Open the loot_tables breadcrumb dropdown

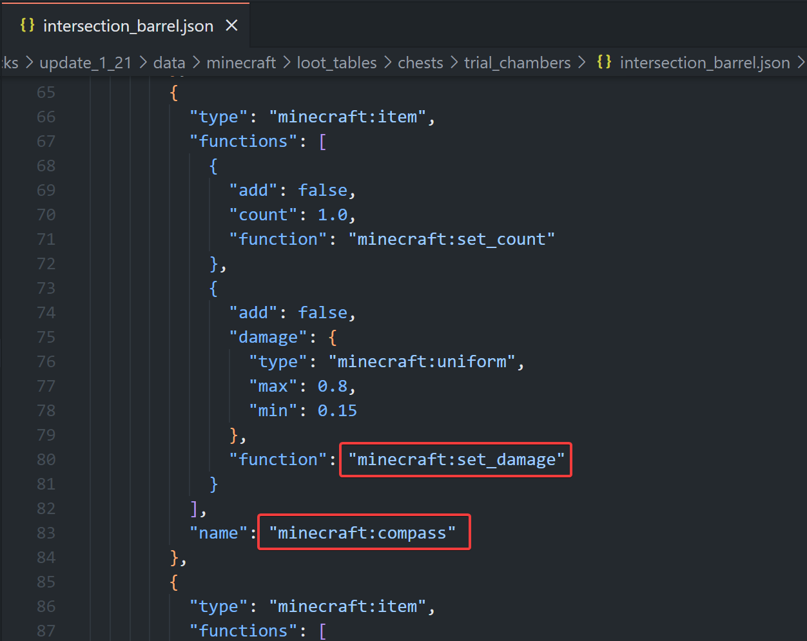[336, 62]
